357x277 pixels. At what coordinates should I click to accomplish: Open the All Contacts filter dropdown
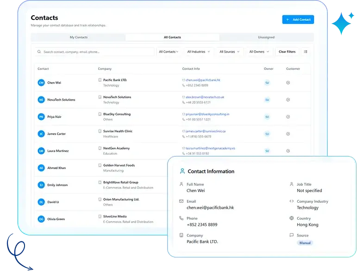(169, 52)
